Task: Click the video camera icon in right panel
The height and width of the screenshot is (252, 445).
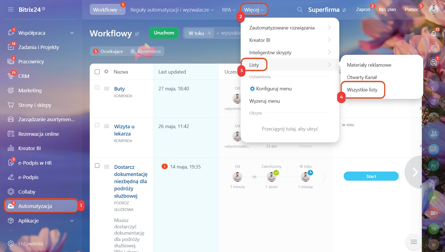Action: point(434,213)
